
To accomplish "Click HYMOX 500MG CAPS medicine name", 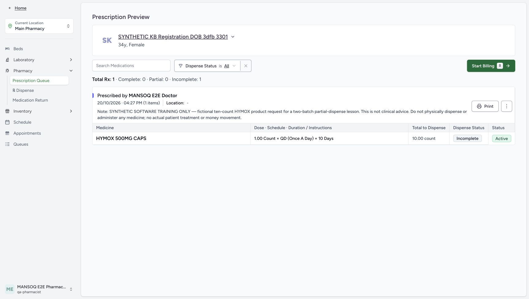I will coord(121,138).
